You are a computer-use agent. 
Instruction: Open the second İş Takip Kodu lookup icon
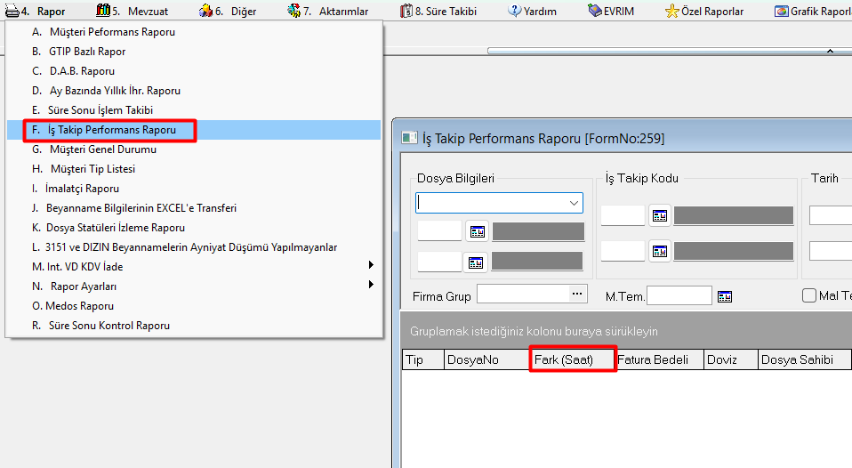tap(659, 251)
